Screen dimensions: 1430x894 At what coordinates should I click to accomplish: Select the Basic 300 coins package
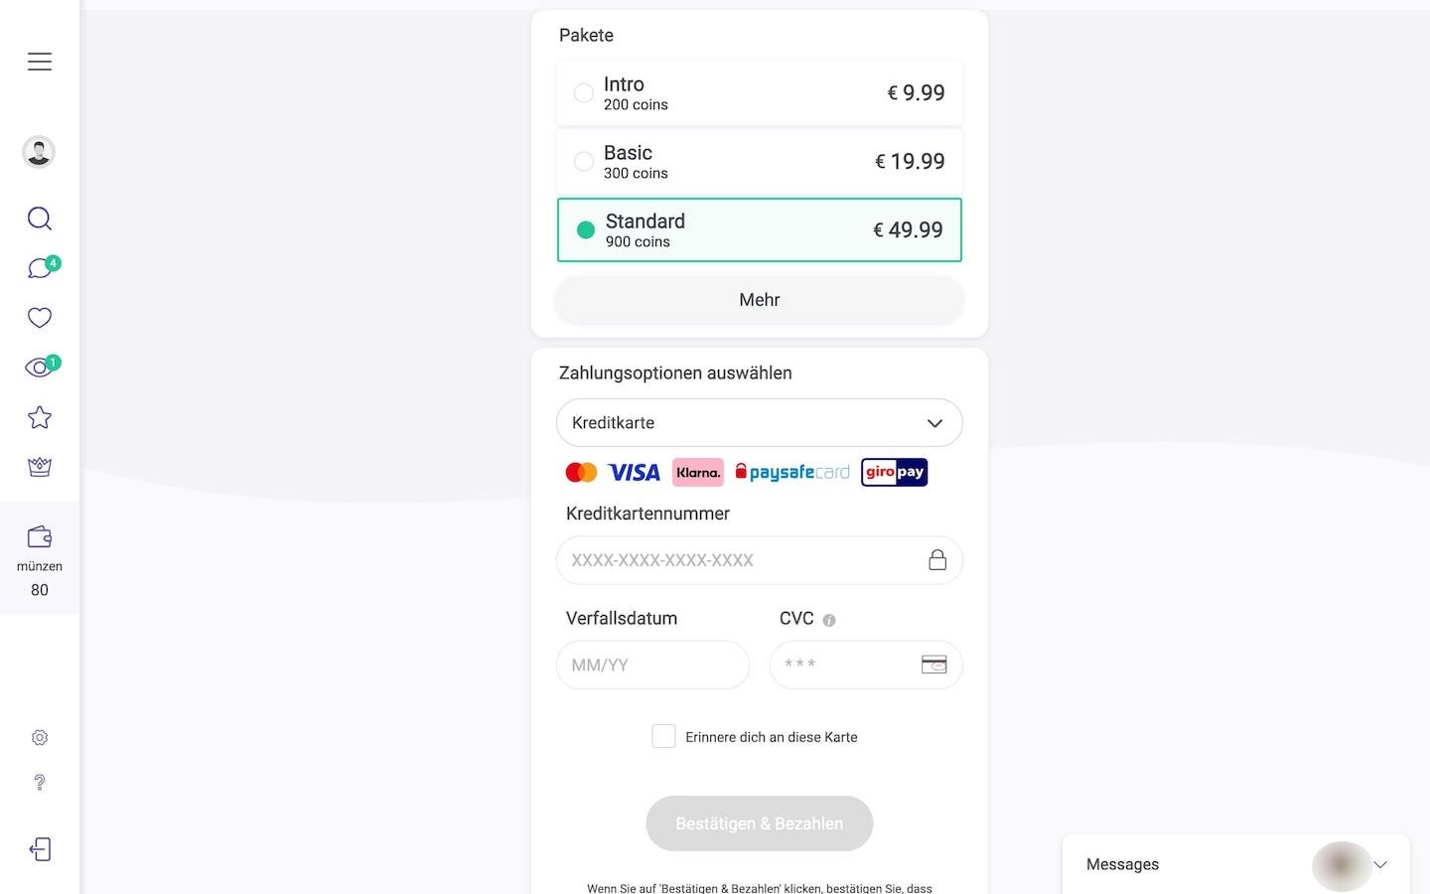pos(760,161)
